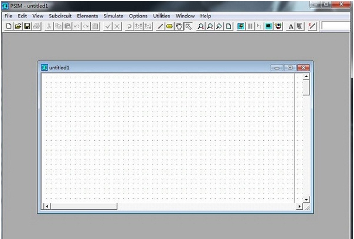Click the horizontal scrollbar left arrow
Viewport: 354px width, 239px height.
(x=47, y=206)
